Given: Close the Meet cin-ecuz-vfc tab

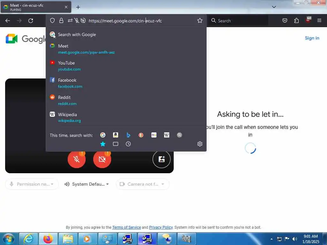Looking at the screenshot, I should point(66,7).
